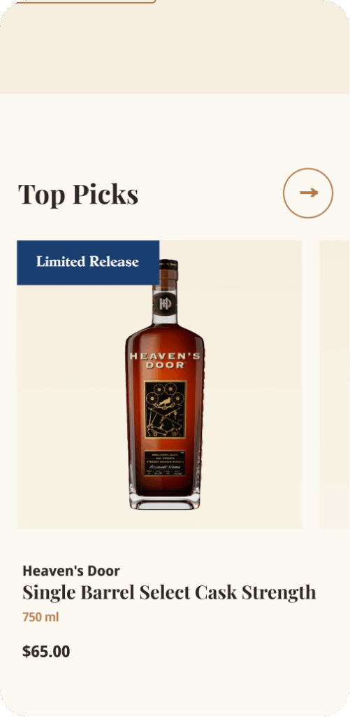Select the 750 ml size label
Image resolution: width=350 pixels, height=717 pixels.
click(41, 618)
